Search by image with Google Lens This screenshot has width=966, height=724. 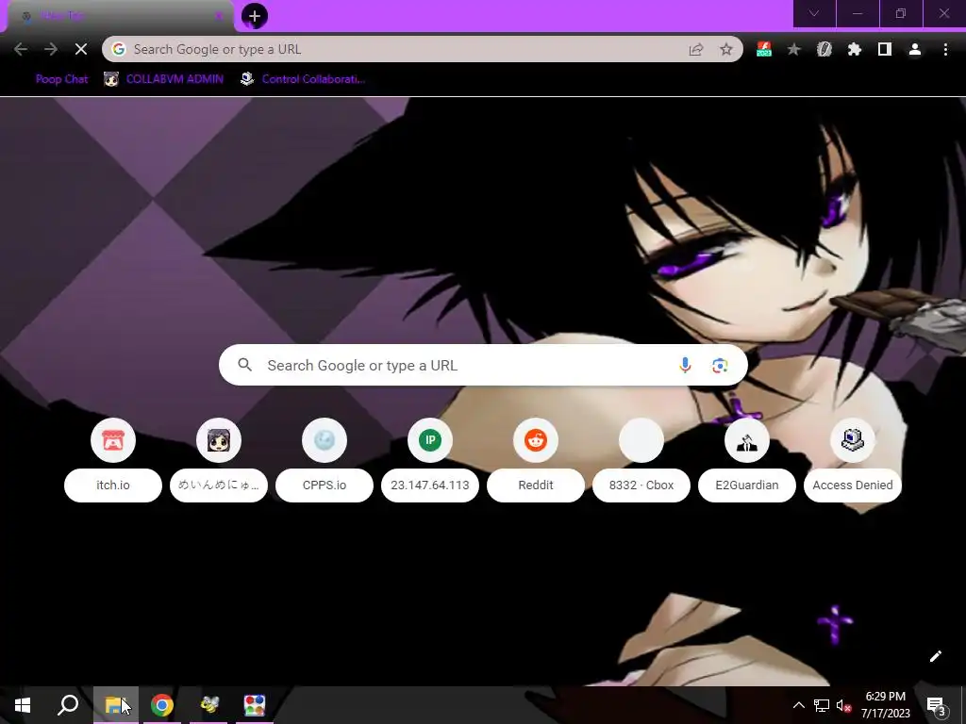720,365
